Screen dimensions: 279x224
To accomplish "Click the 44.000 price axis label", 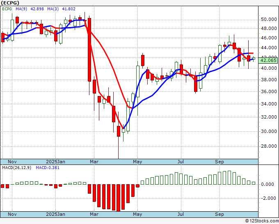I will pyautogui.click(x=269, y=48).
